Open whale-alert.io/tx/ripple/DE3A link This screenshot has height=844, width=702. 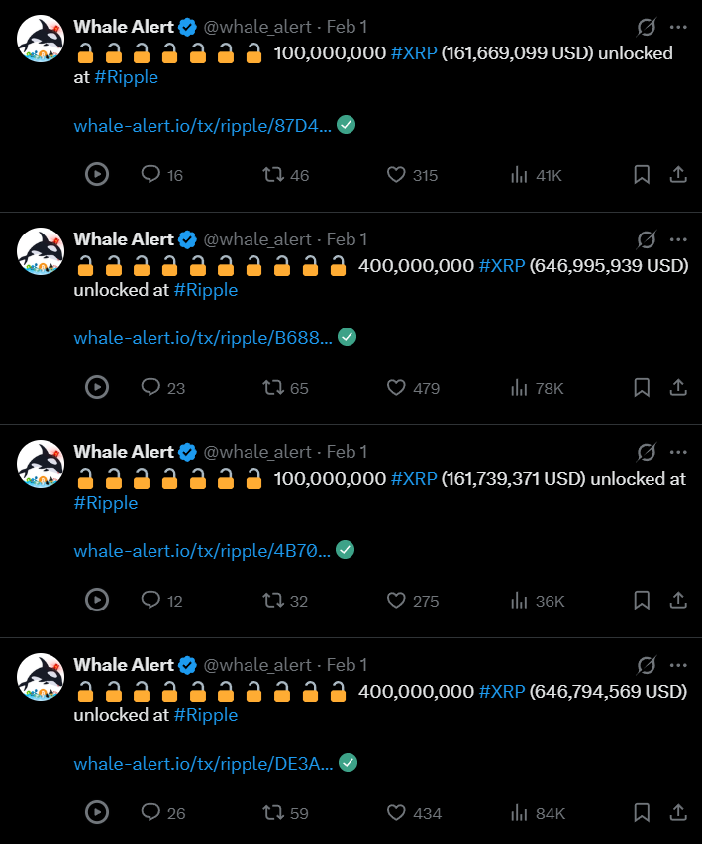click(x=203, y=763)
